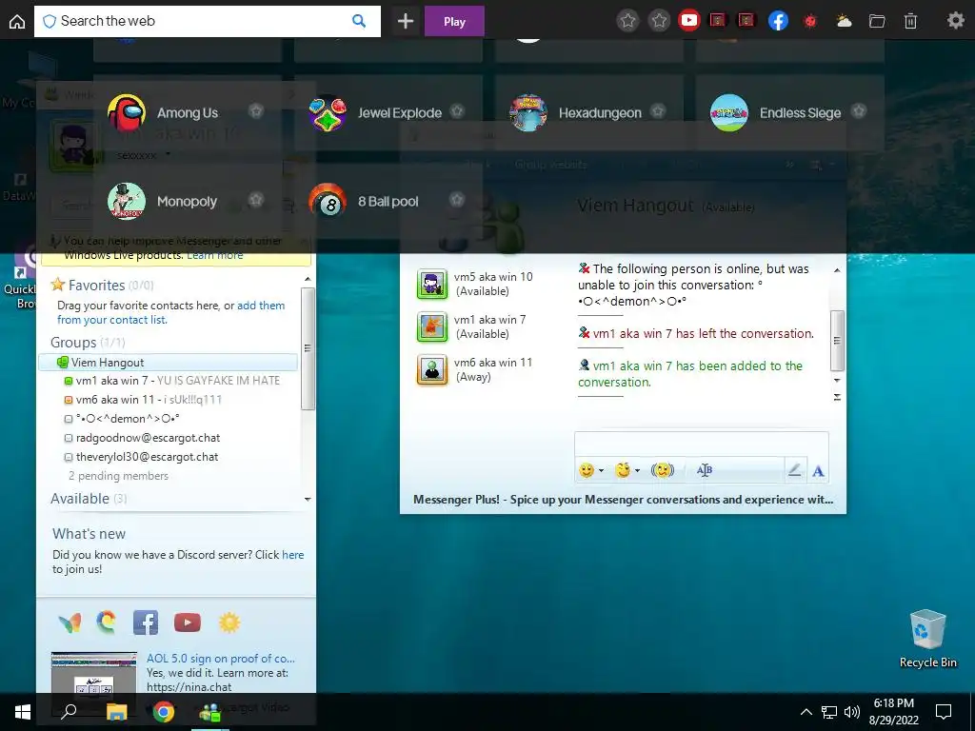Toggle the favorite star on Jewel Explode

pos(457,111)
